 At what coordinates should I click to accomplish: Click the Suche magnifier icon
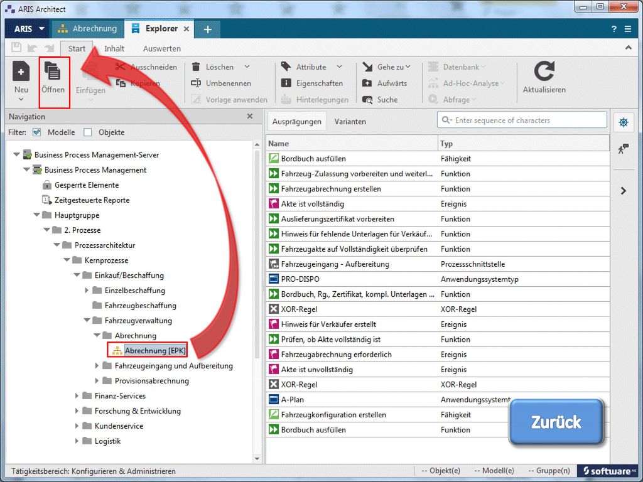pos(367,100)
